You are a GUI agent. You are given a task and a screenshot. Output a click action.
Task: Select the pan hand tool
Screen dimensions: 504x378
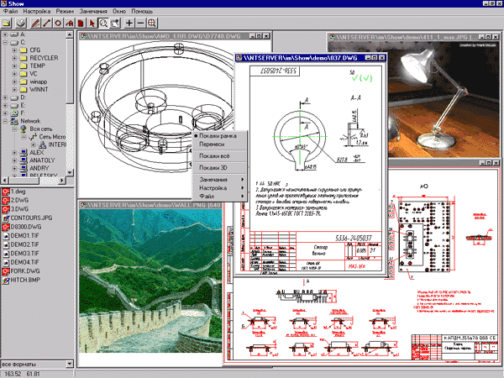tap(115, 24)
